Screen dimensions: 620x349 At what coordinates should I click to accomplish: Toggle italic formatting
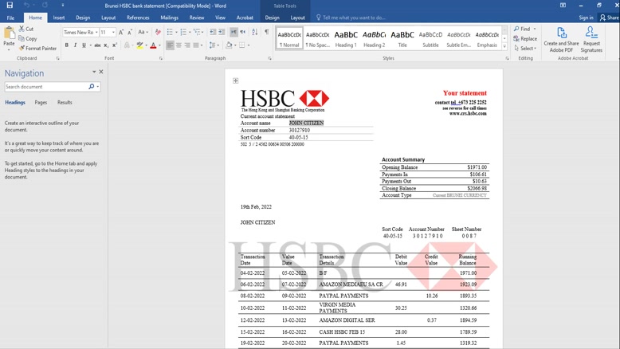[76, 45]
